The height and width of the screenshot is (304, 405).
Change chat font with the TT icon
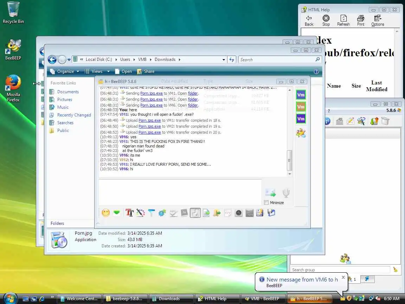[x=129, y=213]
